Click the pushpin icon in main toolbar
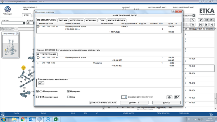 (x=200, y=20)
